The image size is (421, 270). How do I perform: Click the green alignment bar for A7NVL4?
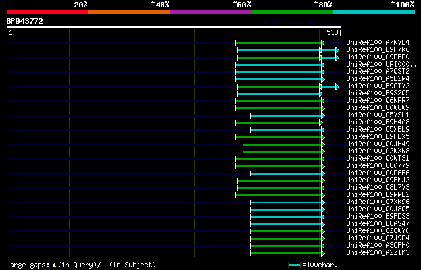(279, 43)
